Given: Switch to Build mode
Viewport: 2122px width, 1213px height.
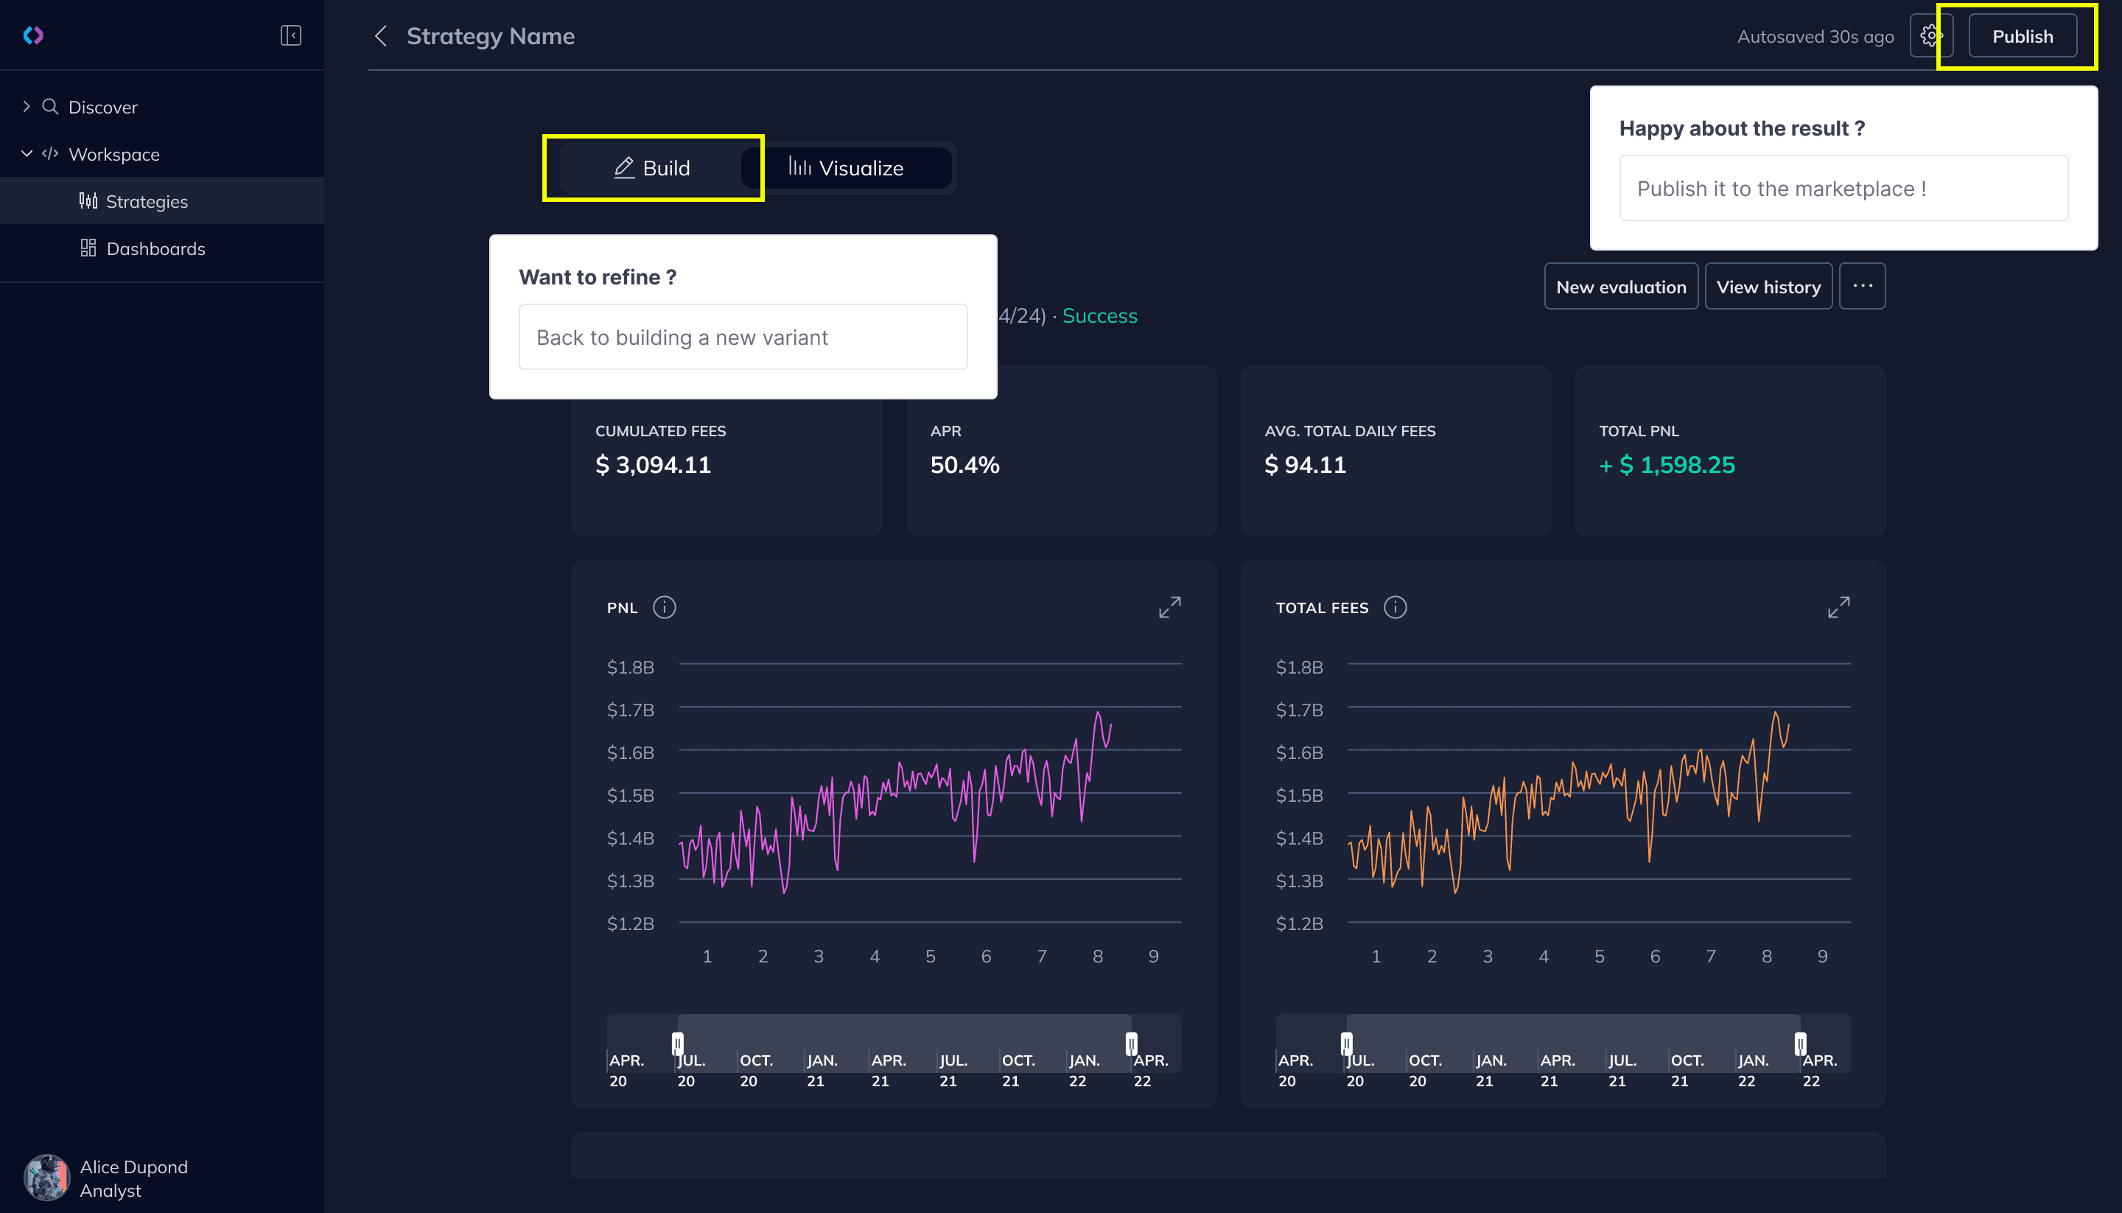Looking at the screenshot, I should click(652, 168).
